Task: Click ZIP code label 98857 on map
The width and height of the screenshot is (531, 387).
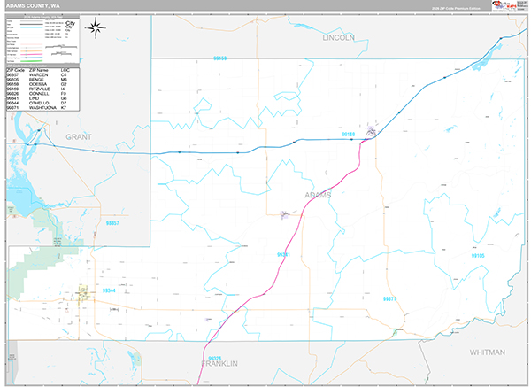Action: [x=112, y=223]
